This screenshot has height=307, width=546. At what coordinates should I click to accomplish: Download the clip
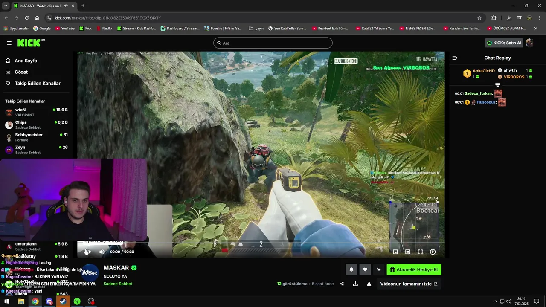click(355, 284)
